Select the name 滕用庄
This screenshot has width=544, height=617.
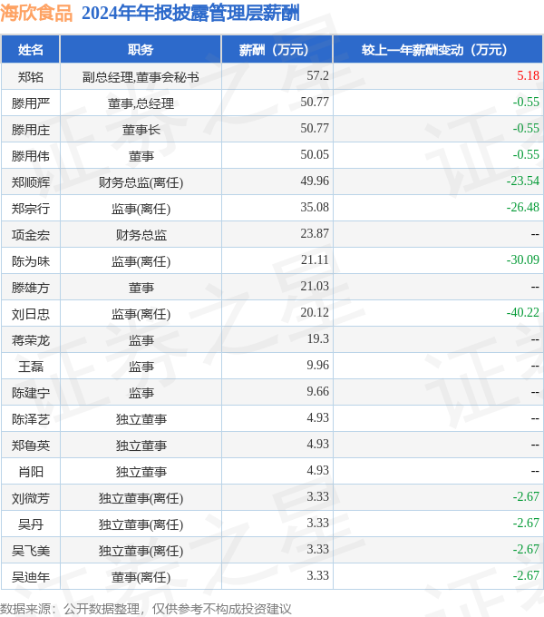pos(31,130)
